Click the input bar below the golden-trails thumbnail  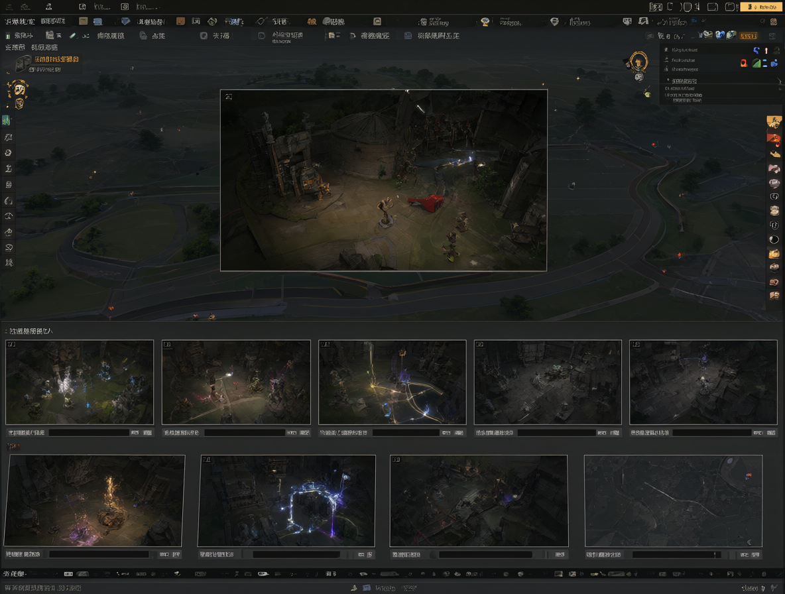point(406,432)
